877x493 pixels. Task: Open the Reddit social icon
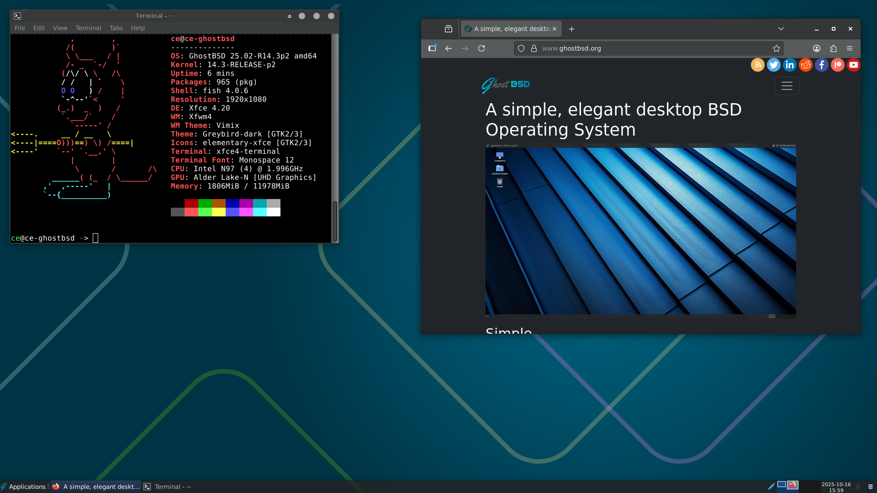805,65
